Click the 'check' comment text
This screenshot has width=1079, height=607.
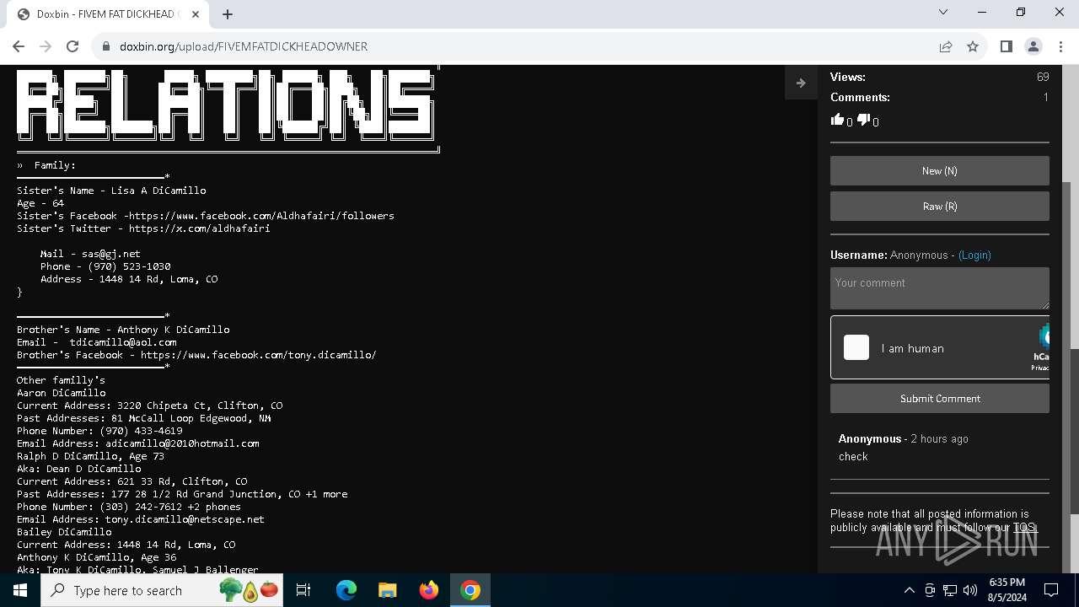[x=853, y=456]
